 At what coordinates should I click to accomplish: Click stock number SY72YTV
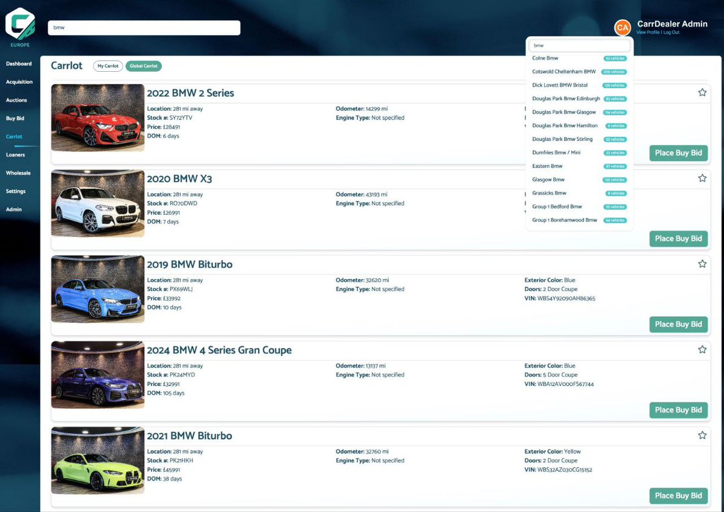pyautogui.click(x=181, y=118)
